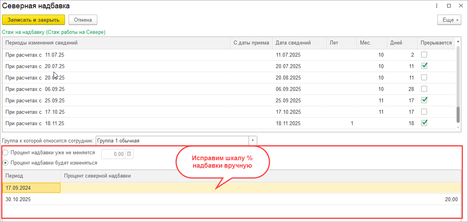Click scrollbar down arrow of experience table
Viewport: 468px width, 222px height.
point(458,128)
